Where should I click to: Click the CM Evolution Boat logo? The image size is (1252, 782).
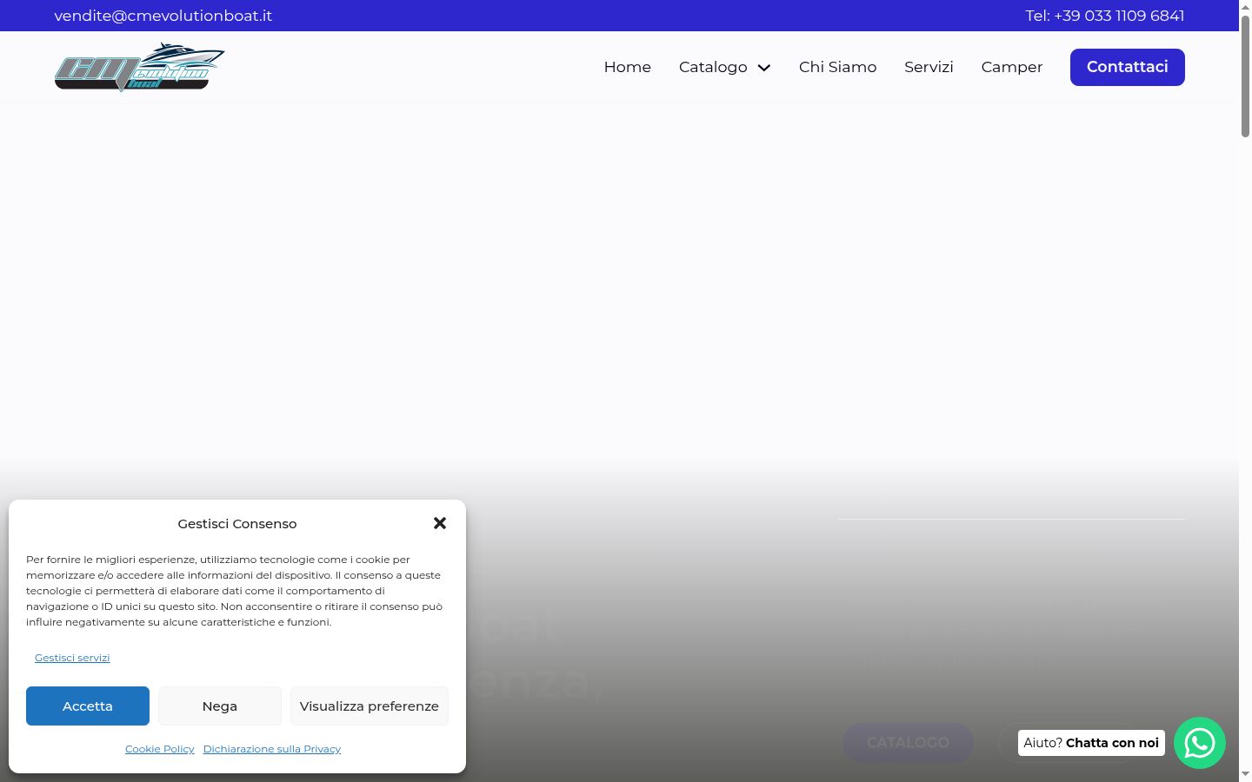139,67
